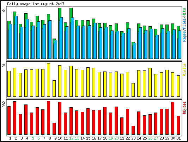
Task: Click the KBytes axis value 982
Action: click(x=4, y=104)
